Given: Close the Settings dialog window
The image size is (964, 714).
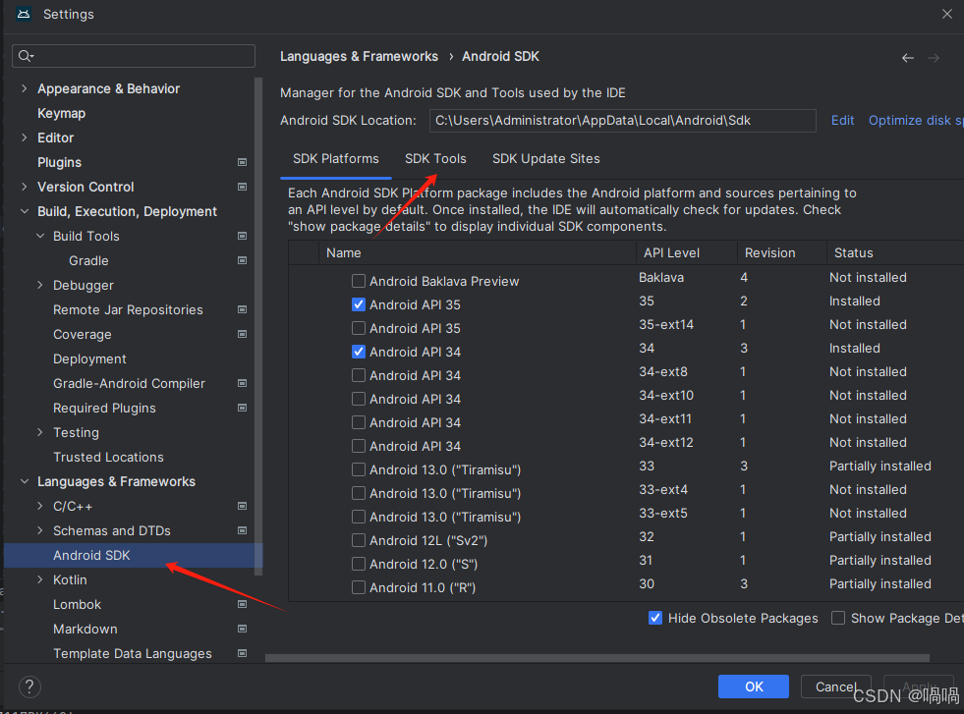Looking at the screenshot, I should pos(946,14).
